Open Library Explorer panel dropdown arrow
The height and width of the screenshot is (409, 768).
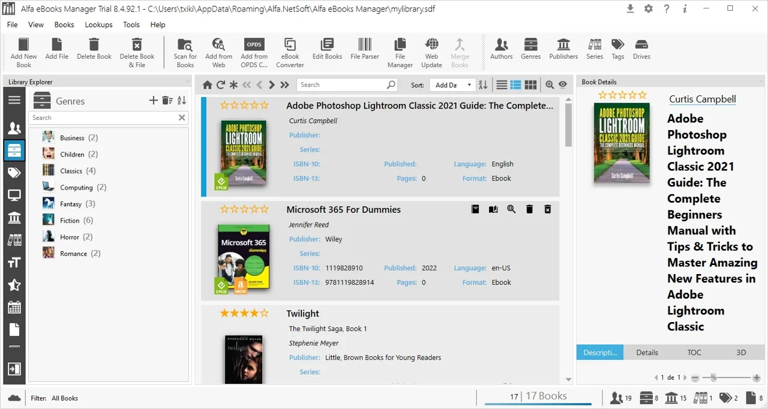188,82
